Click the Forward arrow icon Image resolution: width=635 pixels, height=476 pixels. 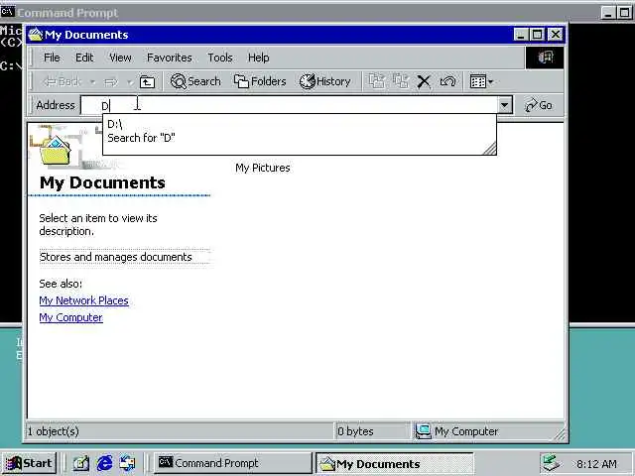110,82
